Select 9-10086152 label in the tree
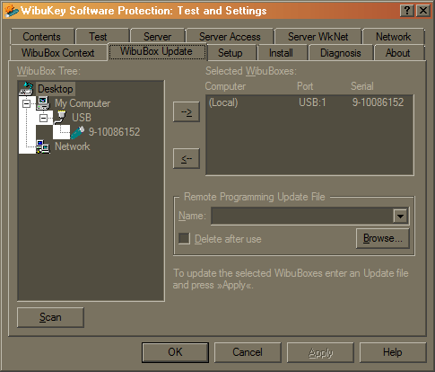This screenshot has width=435, height=372. coord(114,132)
